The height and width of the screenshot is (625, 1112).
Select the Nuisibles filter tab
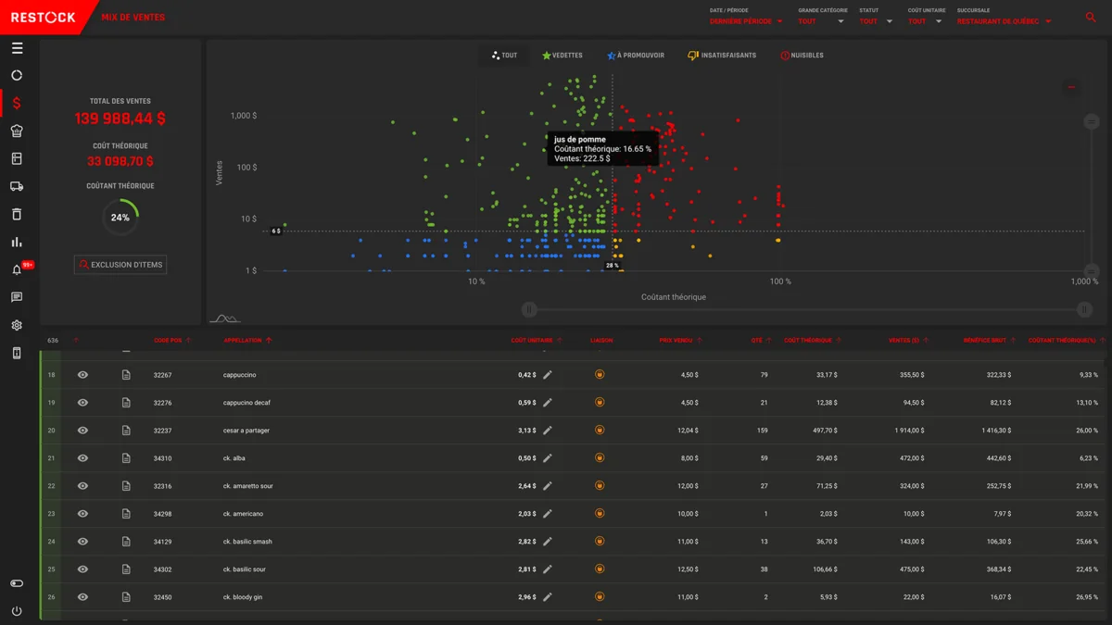[x=802, y=56]
